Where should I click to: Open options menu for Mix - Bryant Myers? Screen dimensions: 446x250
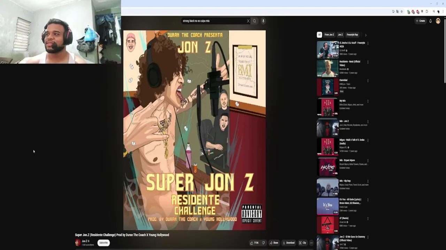pyautogui.click(x=368, y=161)
